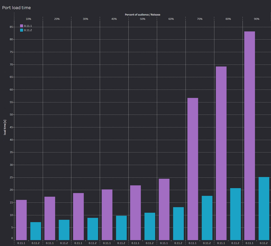Click the blue 0.11.2 bar in 50% group

pos(150,226)
